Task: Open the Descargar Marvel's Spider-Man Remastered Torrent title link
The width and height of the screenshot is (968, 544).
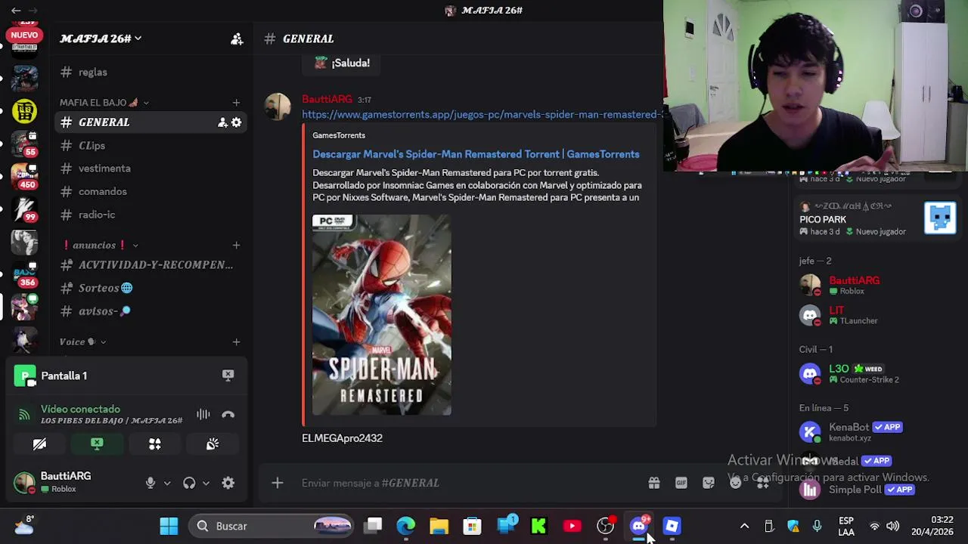Action: pos(476,154)
